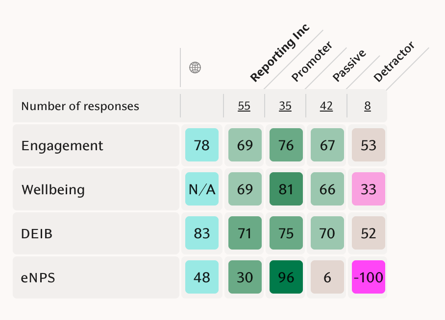Click the eNPS Detractor score -100
The height and width of the screenshot is (320, 445).
pos(369,278)
